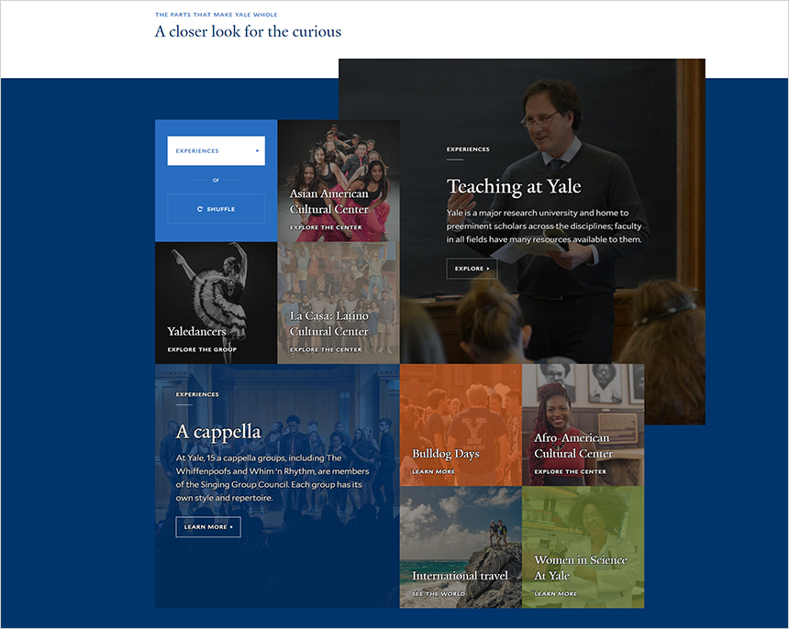Click Explore the Center under Asian American
The image size is (789, 629).
click(x=326, y=227)
